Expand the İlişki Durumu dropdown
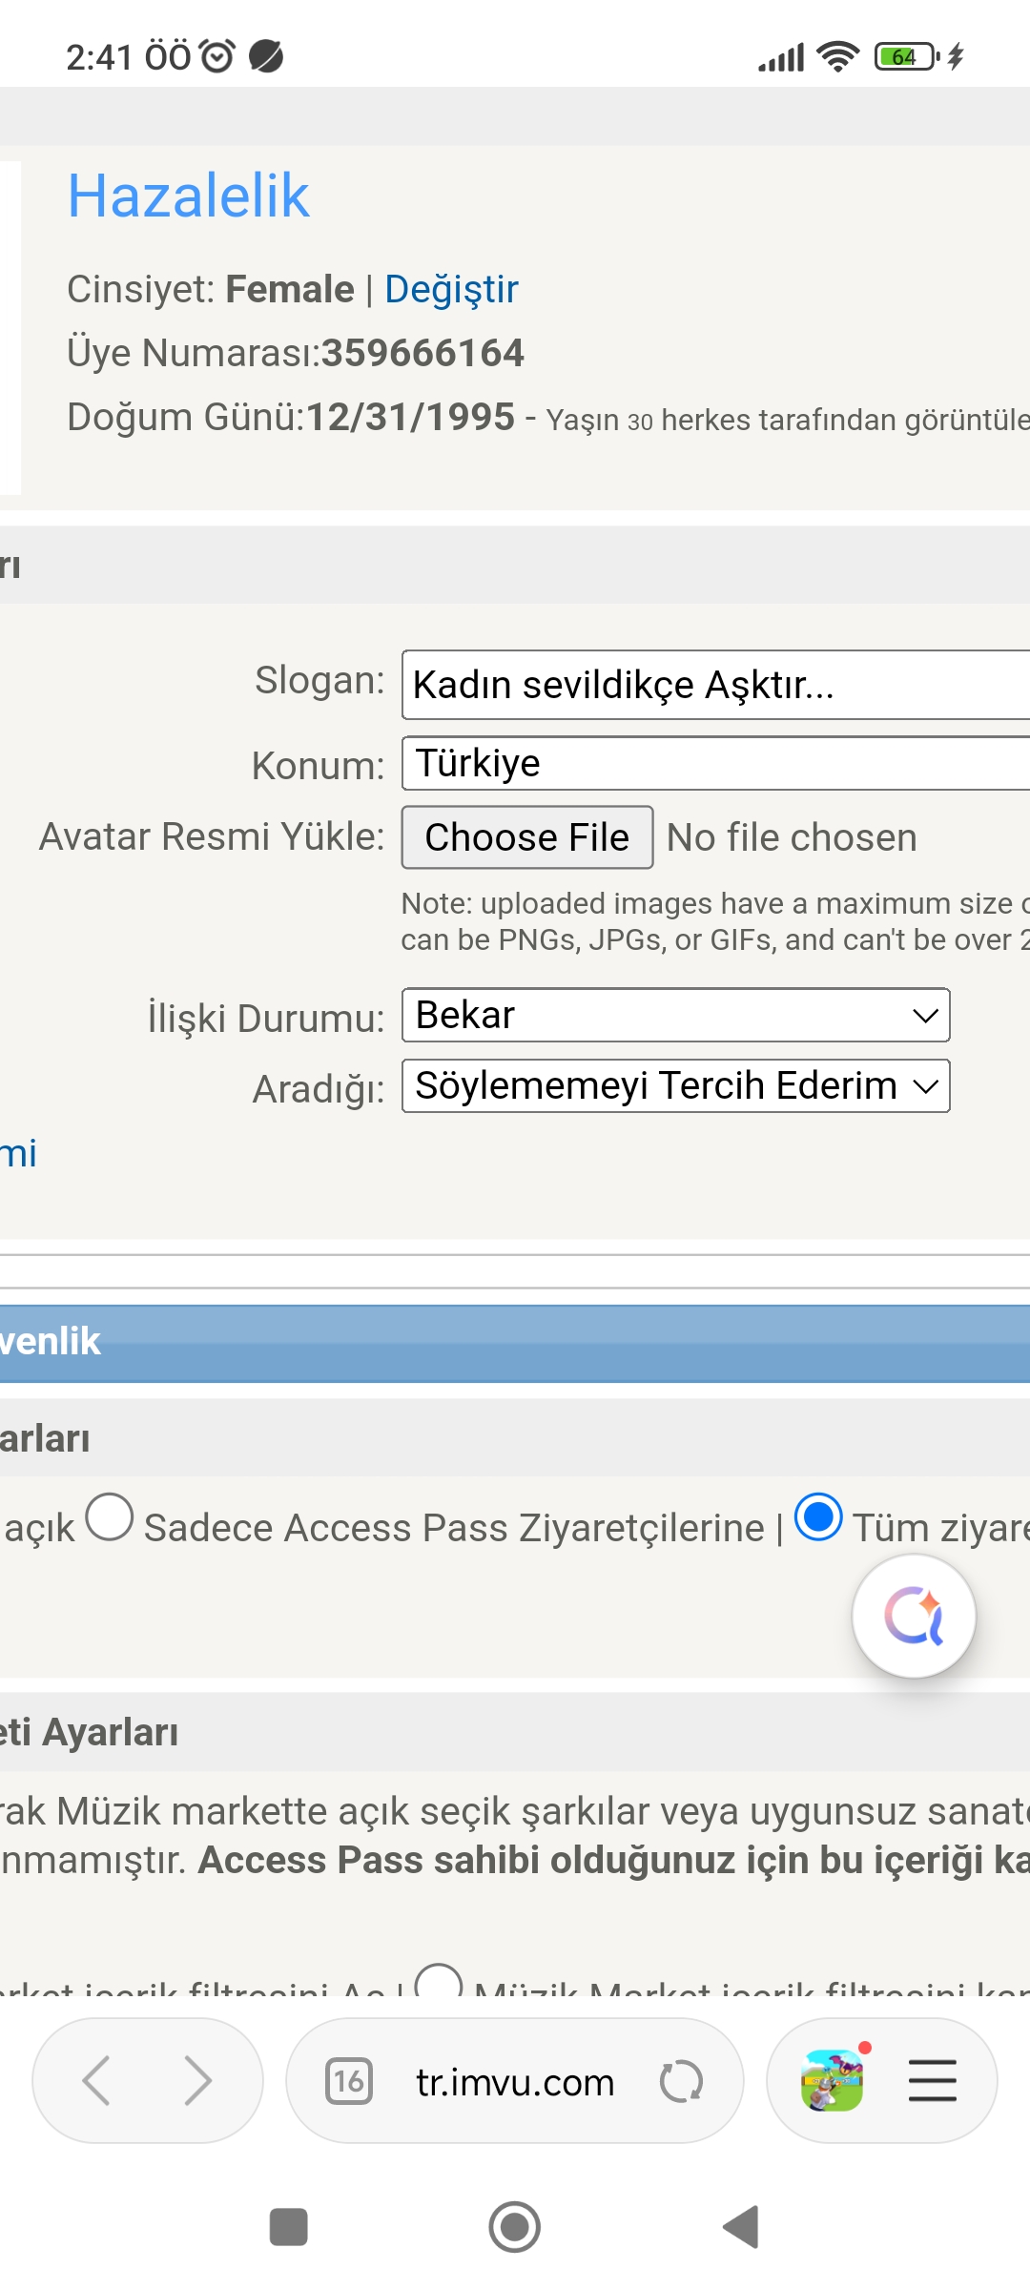This screenshot has width=1030, height=2289. click(675, 1015)
